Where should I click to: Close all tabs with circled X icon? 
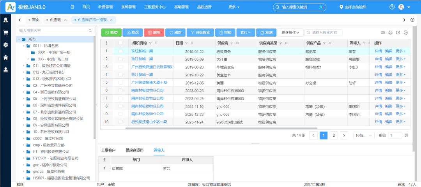[x=413, y=20]
